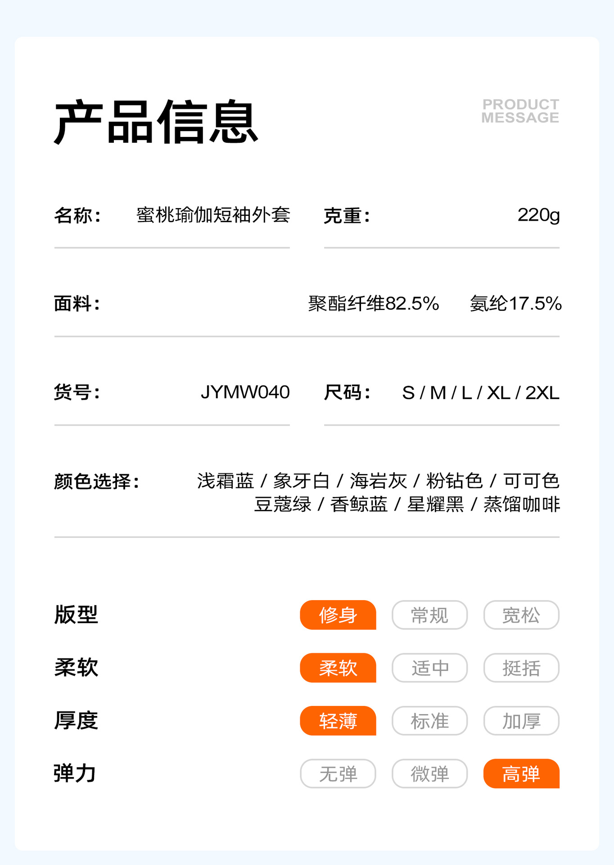The height and width of the screenshot is (865, 614).
Task: Select the 微弹 elasticity option
Action: click(429, 774)
